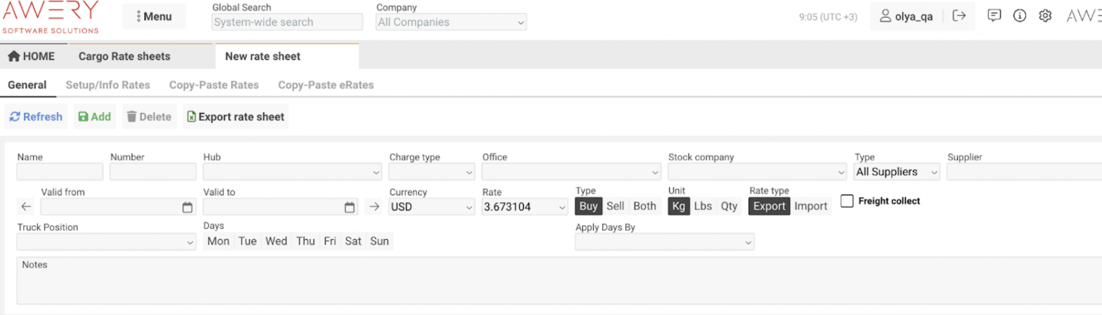Open the Currency USD dropdown
Screen dimensions: 1102x315
click(x=432, y=207)
